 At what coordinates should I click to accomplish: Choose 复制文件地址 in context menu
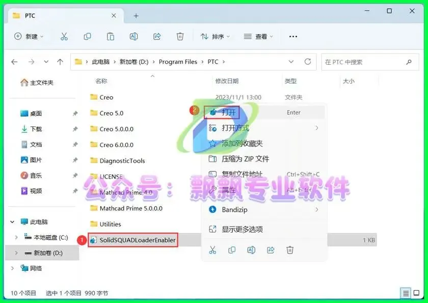(264, 174)
